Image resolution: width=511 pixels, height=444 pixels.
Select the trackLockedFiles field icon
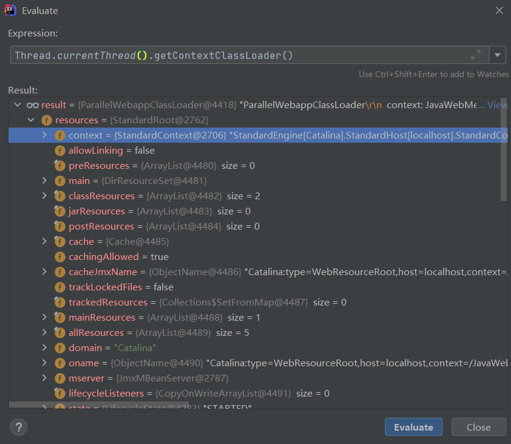[x=59, y=287]
